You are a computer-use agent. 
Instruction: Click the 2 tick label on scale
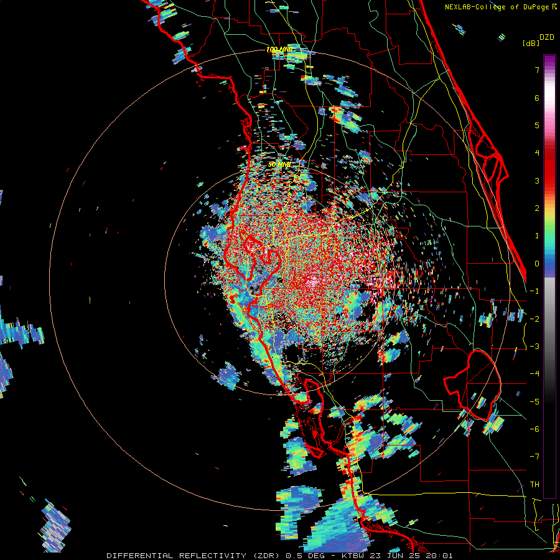[x=537, y=208]
